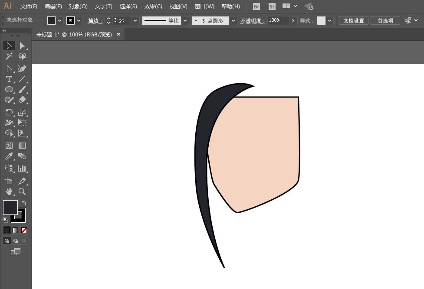The width and height of the screenshot is (424, 289).
Task: Open the 3 点圆形 brush dropdown
Action: tap(233, 20)
